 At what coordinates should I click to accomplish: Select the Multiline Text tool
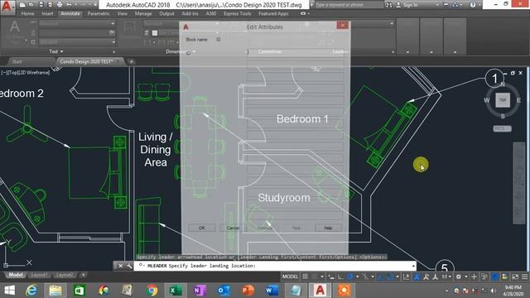tap(14, 31)
